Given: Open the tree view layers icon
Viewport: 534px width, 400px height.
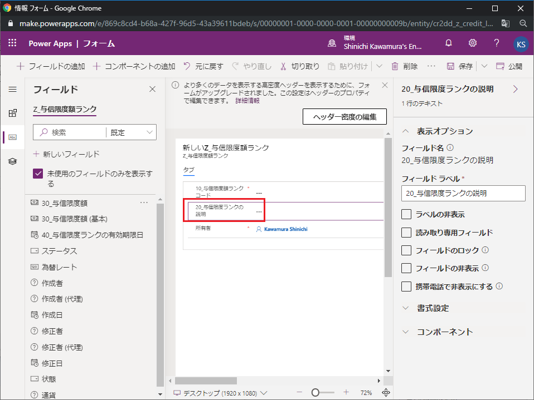Looking at the screenshot, I should pyautogui.click(x=13, y=161).
